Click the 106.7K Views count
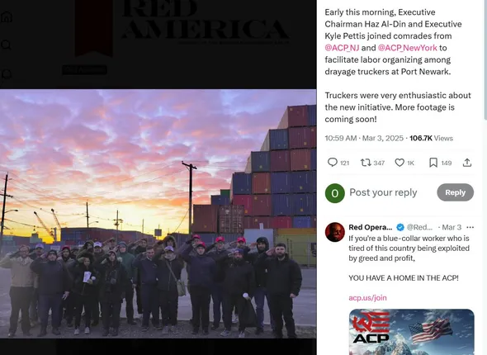Image resolution: width=487 pixels, height=355 pixels. pyautogui.click(x=431, y=138)
